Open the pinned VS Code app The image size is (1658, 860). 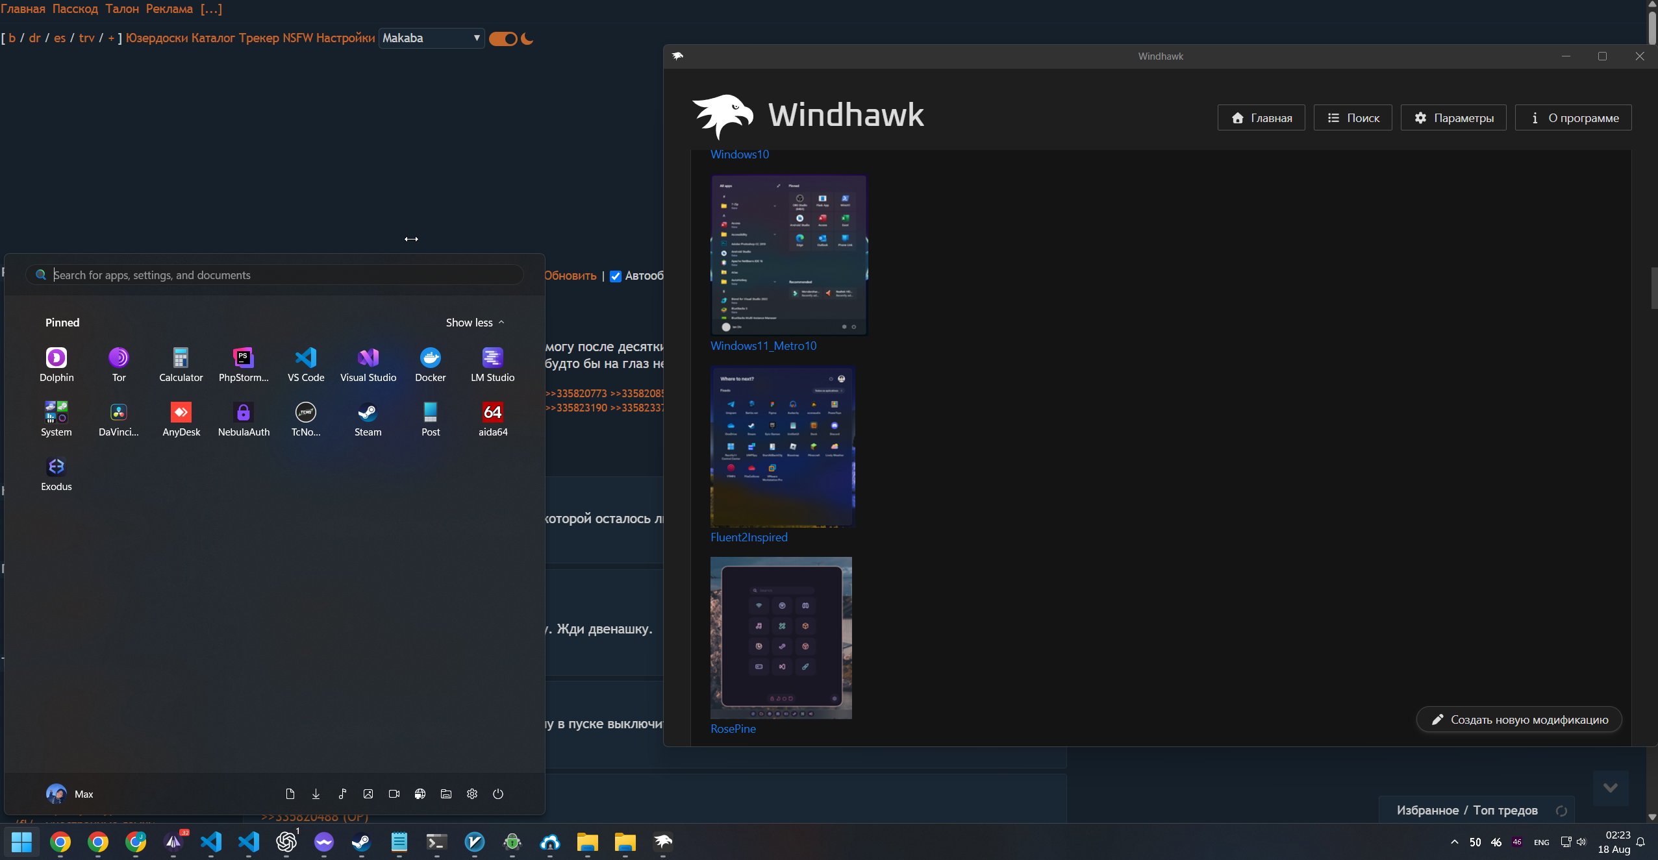(306, 365)
